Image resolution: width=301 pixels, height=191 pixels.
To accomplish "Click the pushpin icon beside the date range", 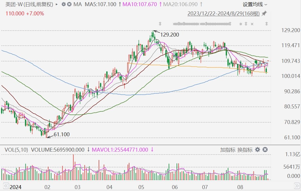I will (x=264, y=13).
